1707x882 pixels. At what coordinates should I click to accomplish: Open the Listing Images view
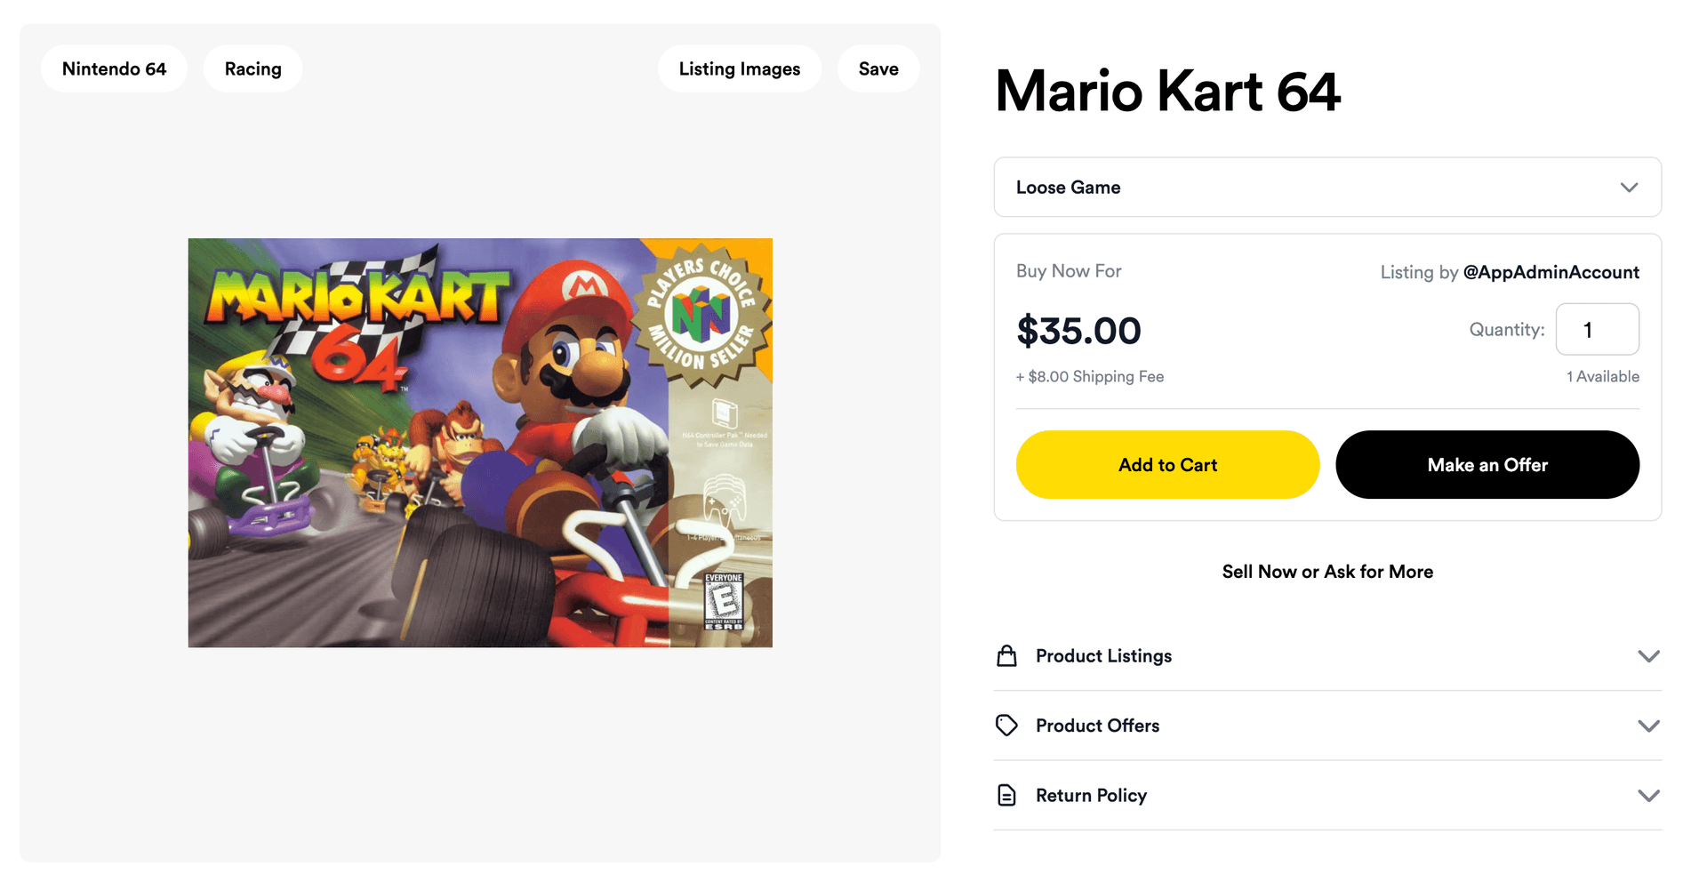point(739,68)
